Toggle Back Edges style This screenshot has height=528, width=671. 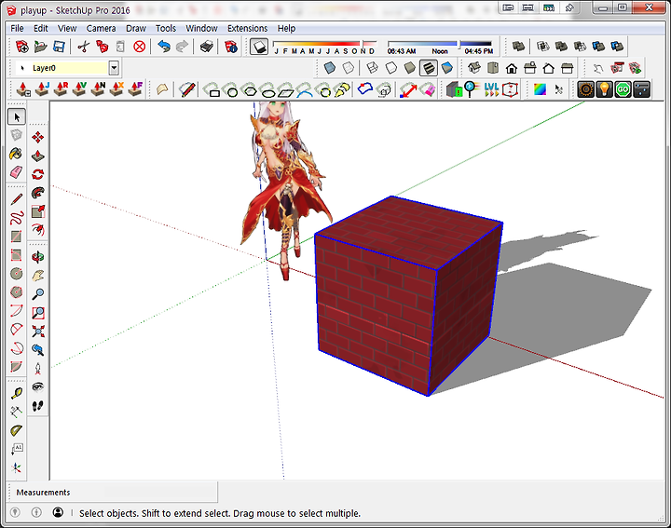[x=349, y=68]
